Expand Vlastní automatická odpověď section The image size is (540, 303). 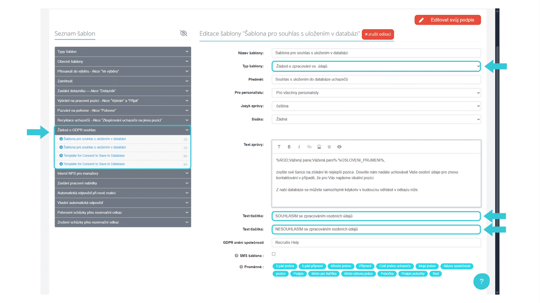click(123, 202)
